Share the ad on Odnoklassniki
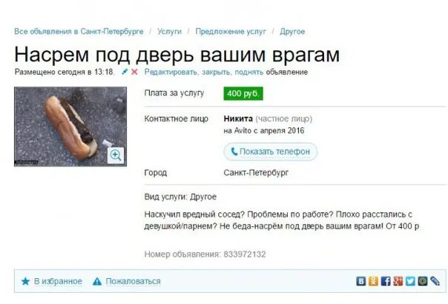 (x=373, y=281)
